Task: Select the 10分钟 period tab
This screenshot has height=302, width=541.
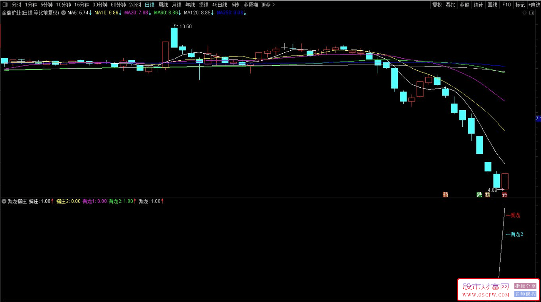Action: pyautogui.click(x=63, y=5)
